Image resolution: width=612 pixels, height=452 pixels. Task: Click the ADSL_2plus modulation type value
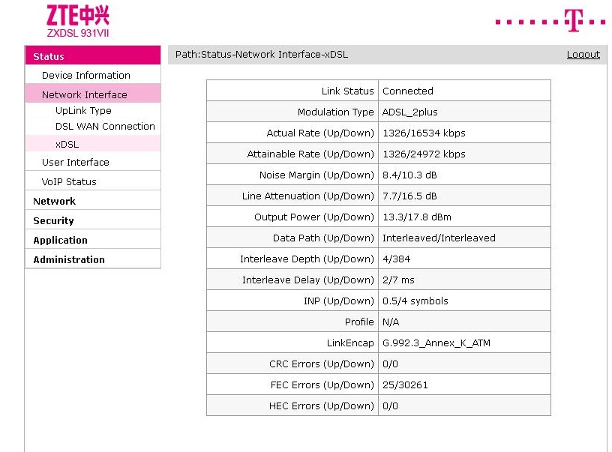[410, 112]
